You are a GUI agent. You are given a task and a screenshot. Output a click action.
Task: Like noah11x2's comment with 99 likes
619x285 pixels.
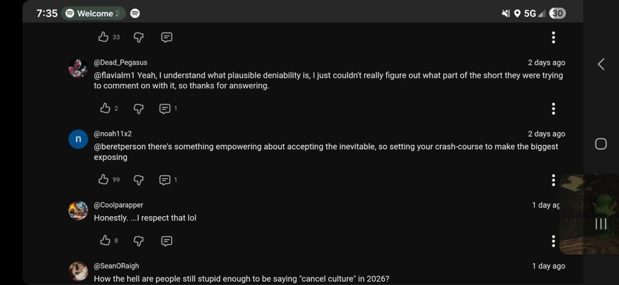click(x=104, y=180)
